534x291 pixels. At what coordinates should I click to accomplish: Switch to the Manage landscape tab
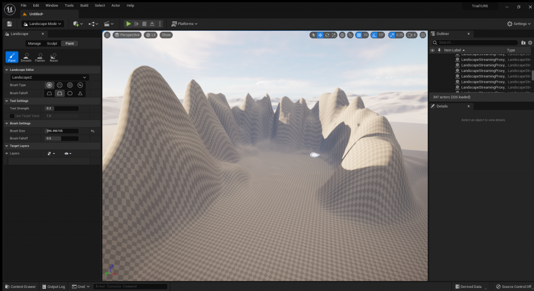click(34, 44)
